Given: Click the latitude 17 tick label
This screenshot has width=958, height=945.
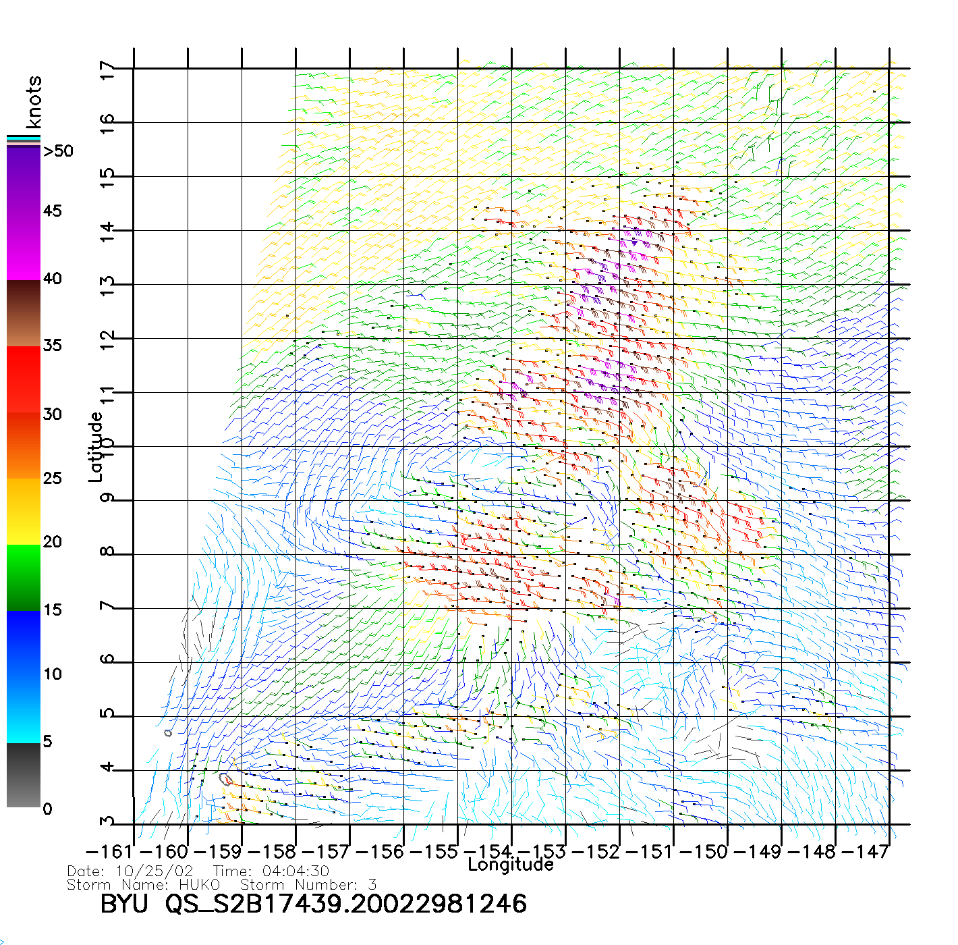Looking at the screenshot, I should tap(107, 70).
